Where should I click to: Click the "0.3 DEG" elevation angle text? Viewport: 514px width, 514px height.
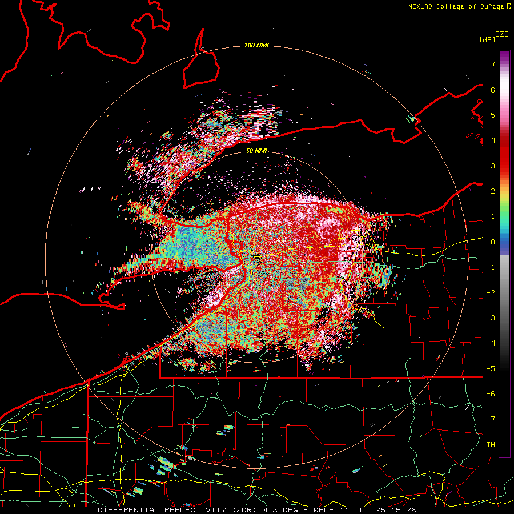pyautogui.click(x=279, y=510)
